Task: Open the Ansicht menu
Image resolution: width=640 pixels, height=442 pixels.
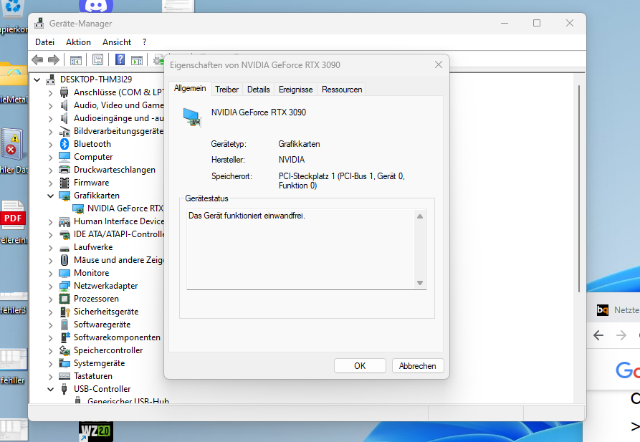Action: coord(117,42)
